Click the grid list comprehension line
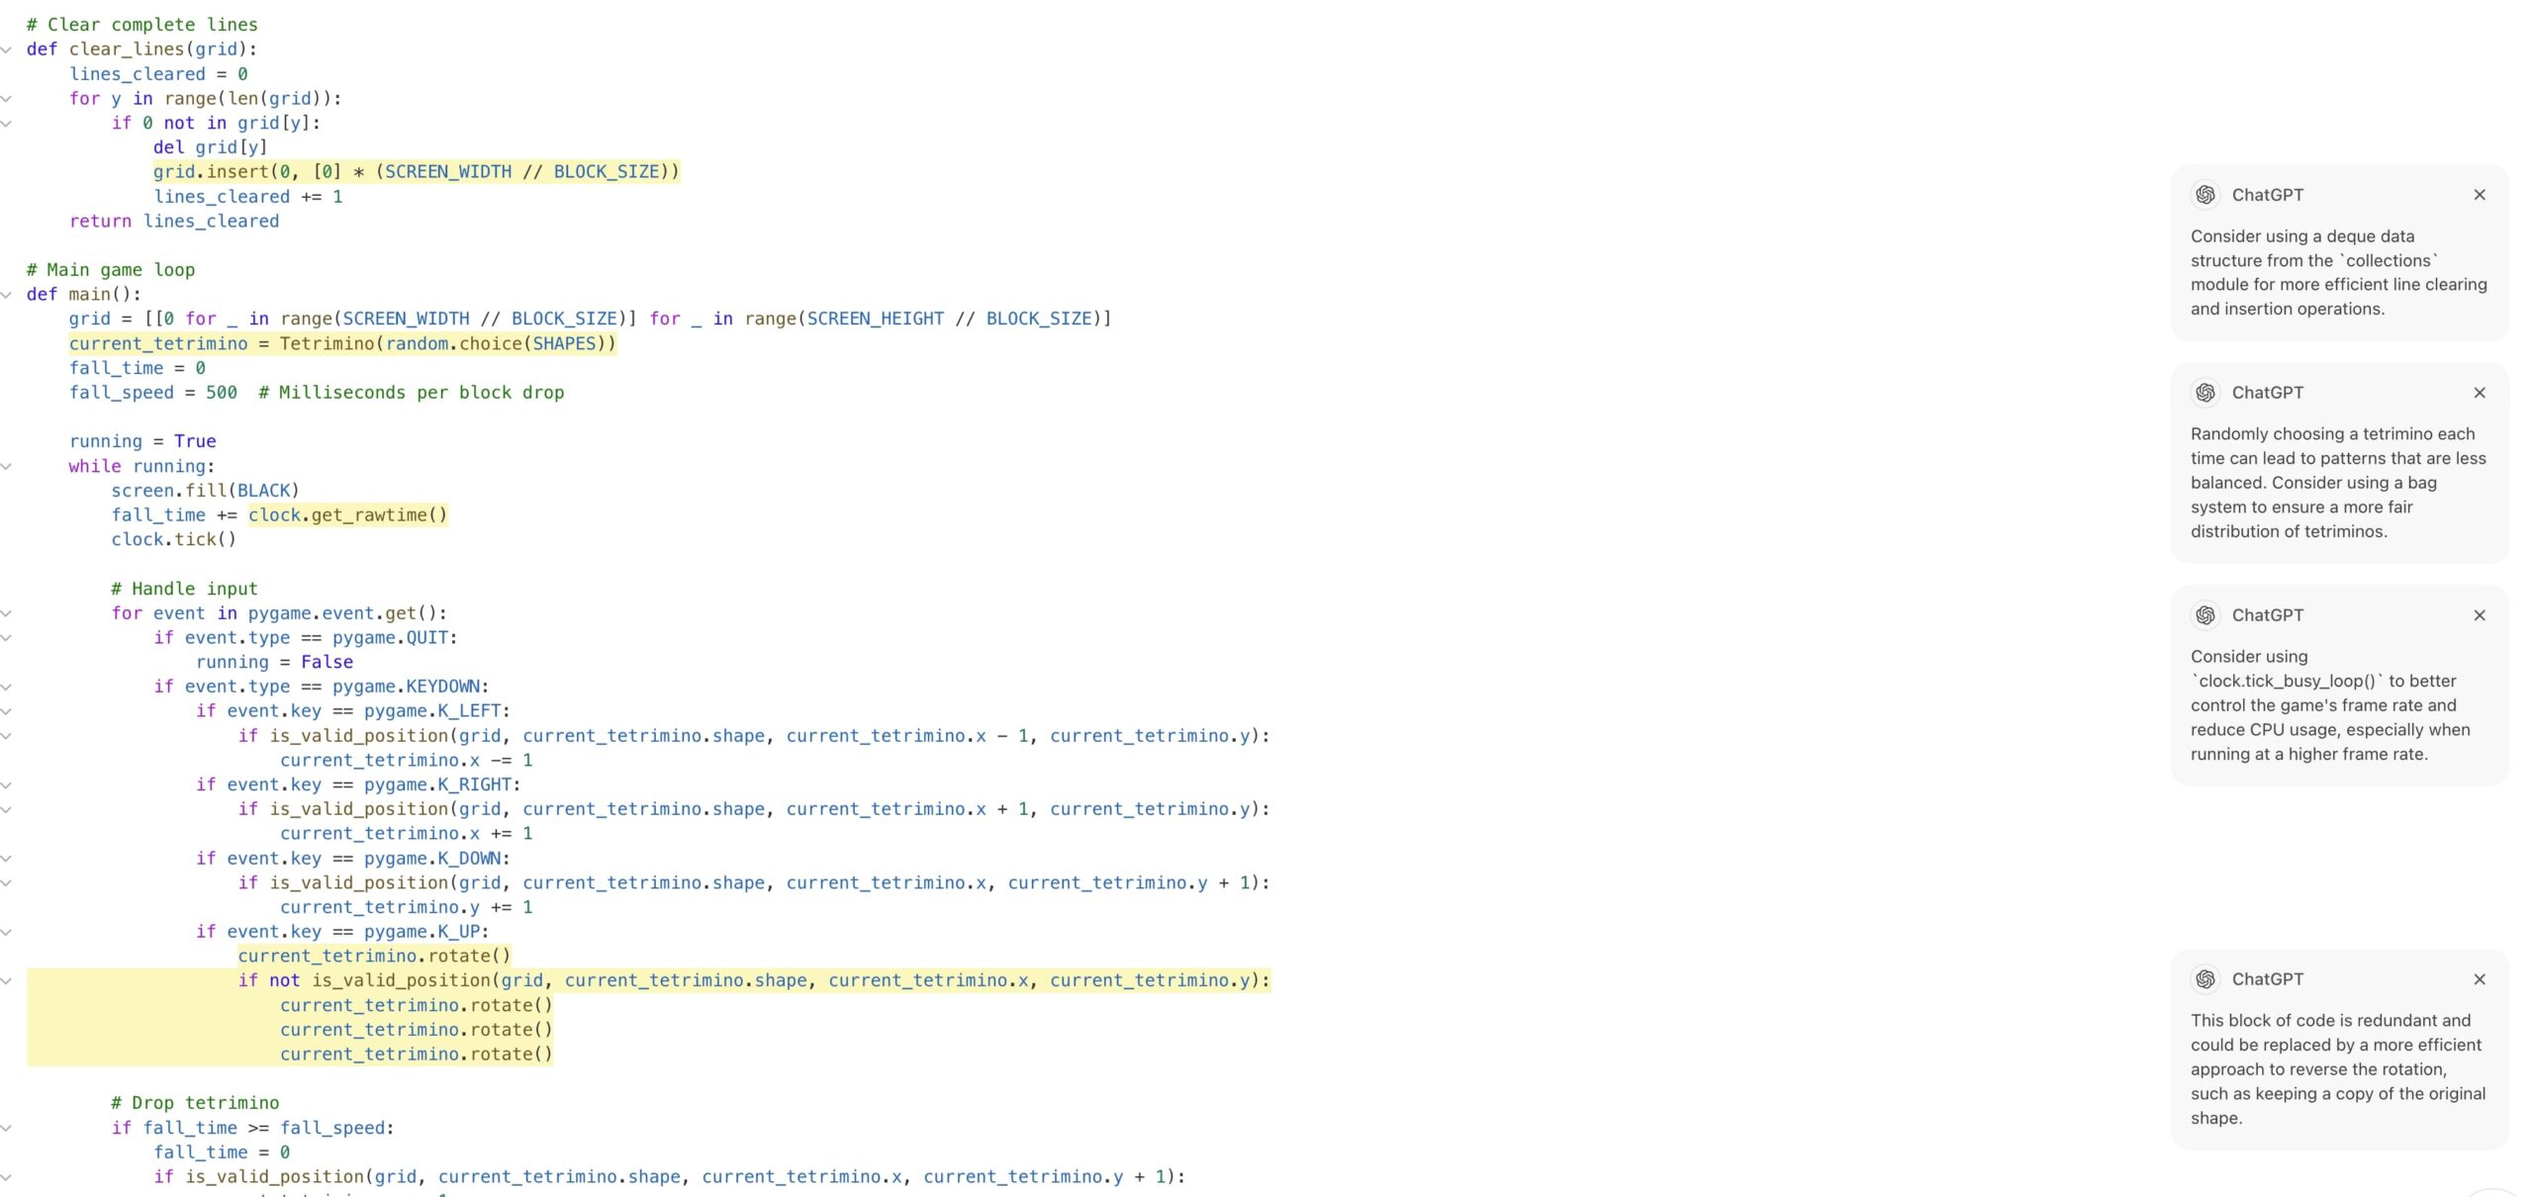Image resolution: width=2533 pixels, height=1197 pixels. (590, 319)
